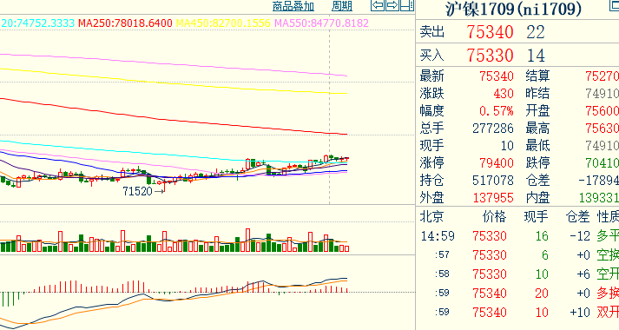The width and height of the screenshot is (619, 330).
Task: Click the 北京 time column header
Action: pyautogui.click(x=431, y=217)
